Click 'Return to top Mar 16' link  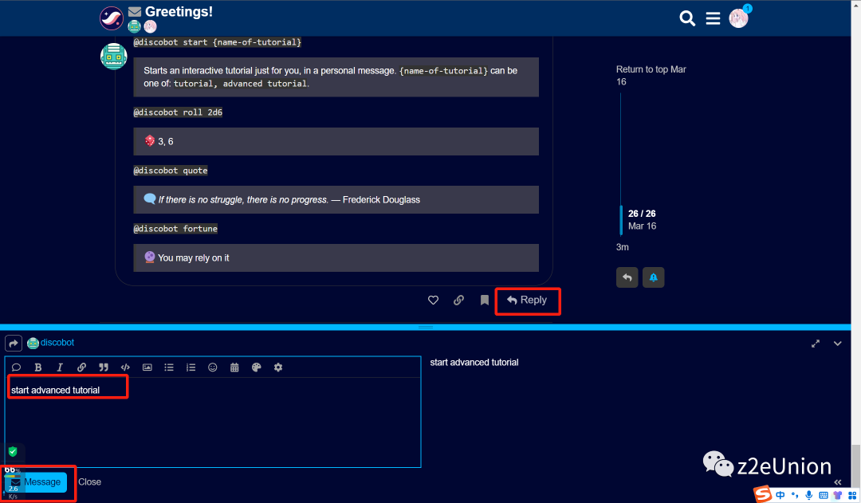click(651, 75)
